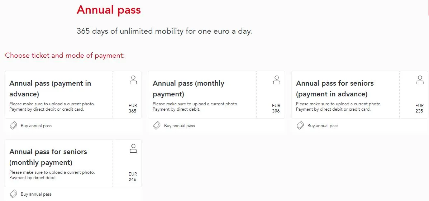Click person icon on advance payment annual pass
The image size is (429, 201).
[133, 80]
